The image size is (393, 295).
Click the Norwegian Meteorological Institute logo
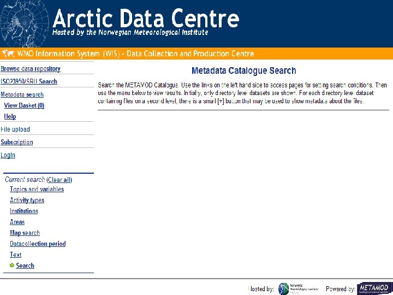coord(299,288)
